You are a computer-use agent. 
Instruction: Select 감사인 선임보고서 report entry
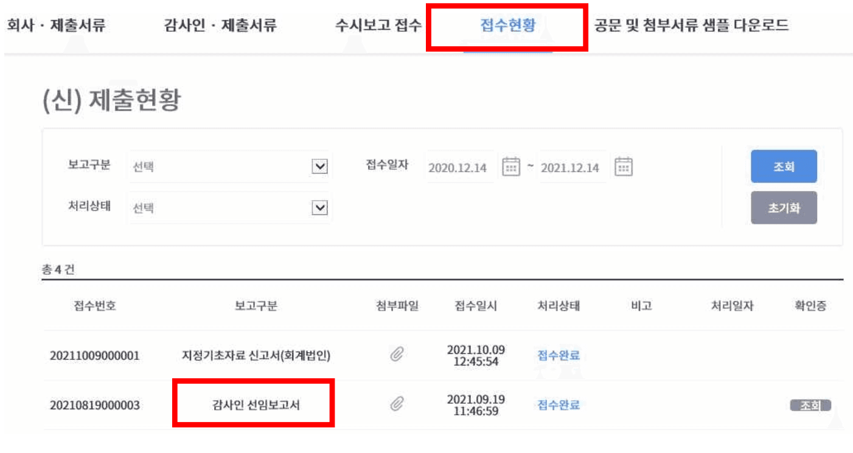[252, 405]
